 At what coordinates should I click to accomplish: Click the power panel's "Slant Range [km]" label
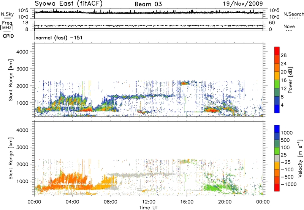coord(11,80)
